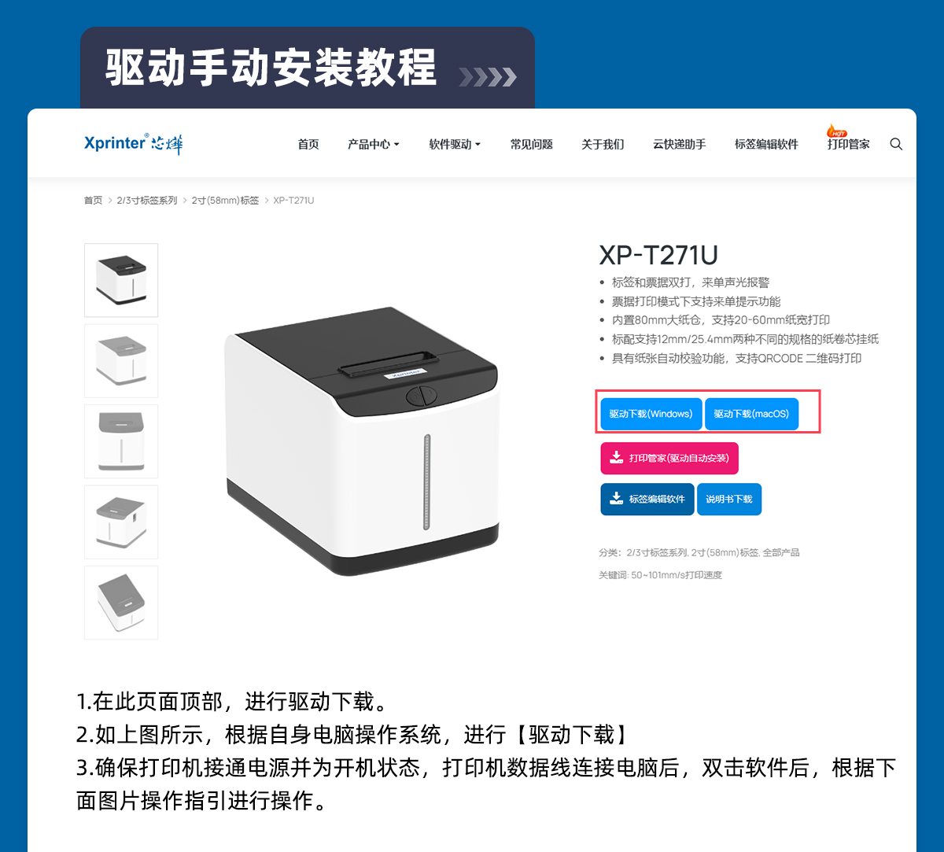Open 2寸(58mm)标签 breadcrumb link
The image size is (944, 852).
point(225,201)
